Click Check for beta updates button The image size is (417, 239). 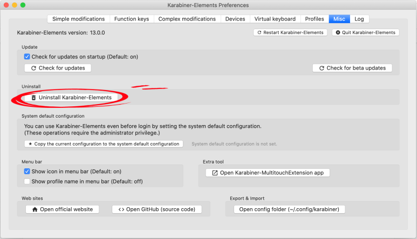tap(352, 68)
